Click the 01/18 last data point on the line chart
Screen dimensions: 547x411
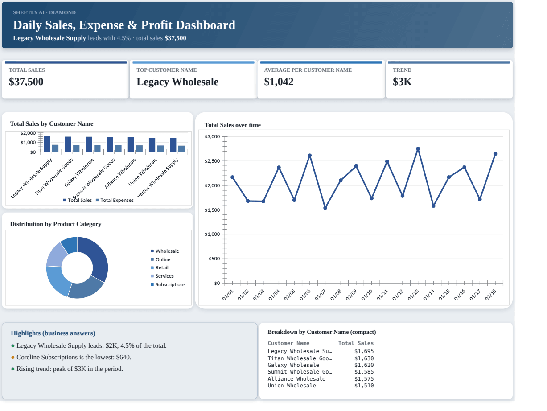[x=495, y=154]
